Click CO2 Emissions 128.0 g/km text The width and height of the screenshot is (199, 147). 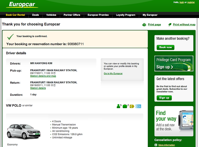pos(67,134)
